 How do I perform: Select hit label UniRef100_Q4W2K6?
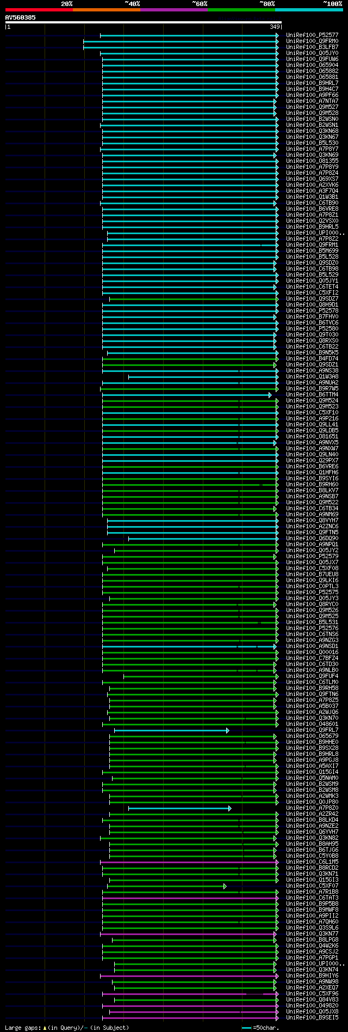(312, 945)
